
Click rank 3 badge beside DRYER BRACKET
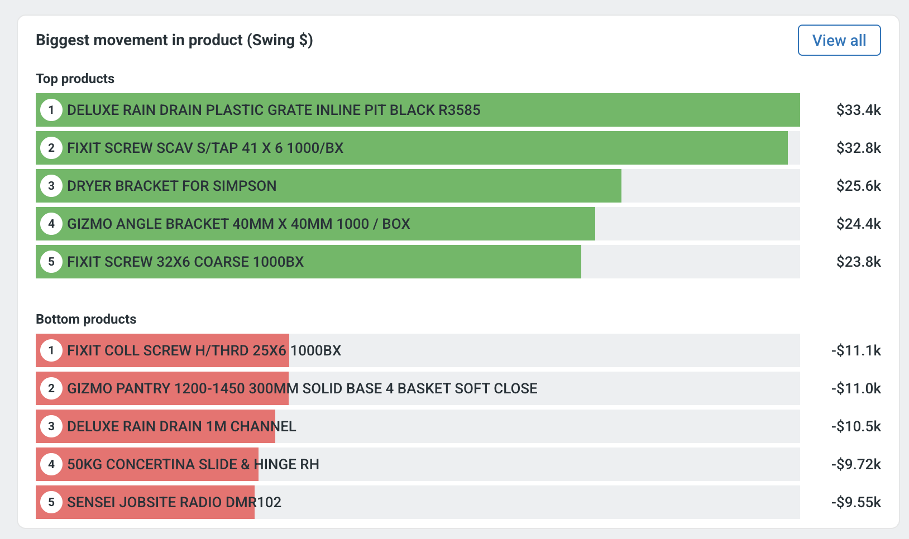[51, 186]
